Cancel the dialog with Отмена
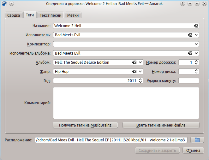Screen dimensions: 209x160 193,151
